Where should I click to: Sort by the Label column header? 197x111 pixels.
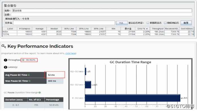pyautogui.click(x=10, y=29)
